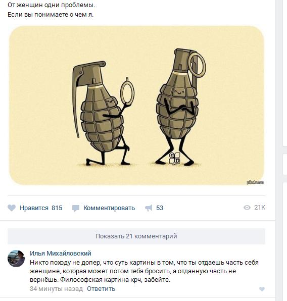Like the comment with the small heart

click(x=262, y=289)
